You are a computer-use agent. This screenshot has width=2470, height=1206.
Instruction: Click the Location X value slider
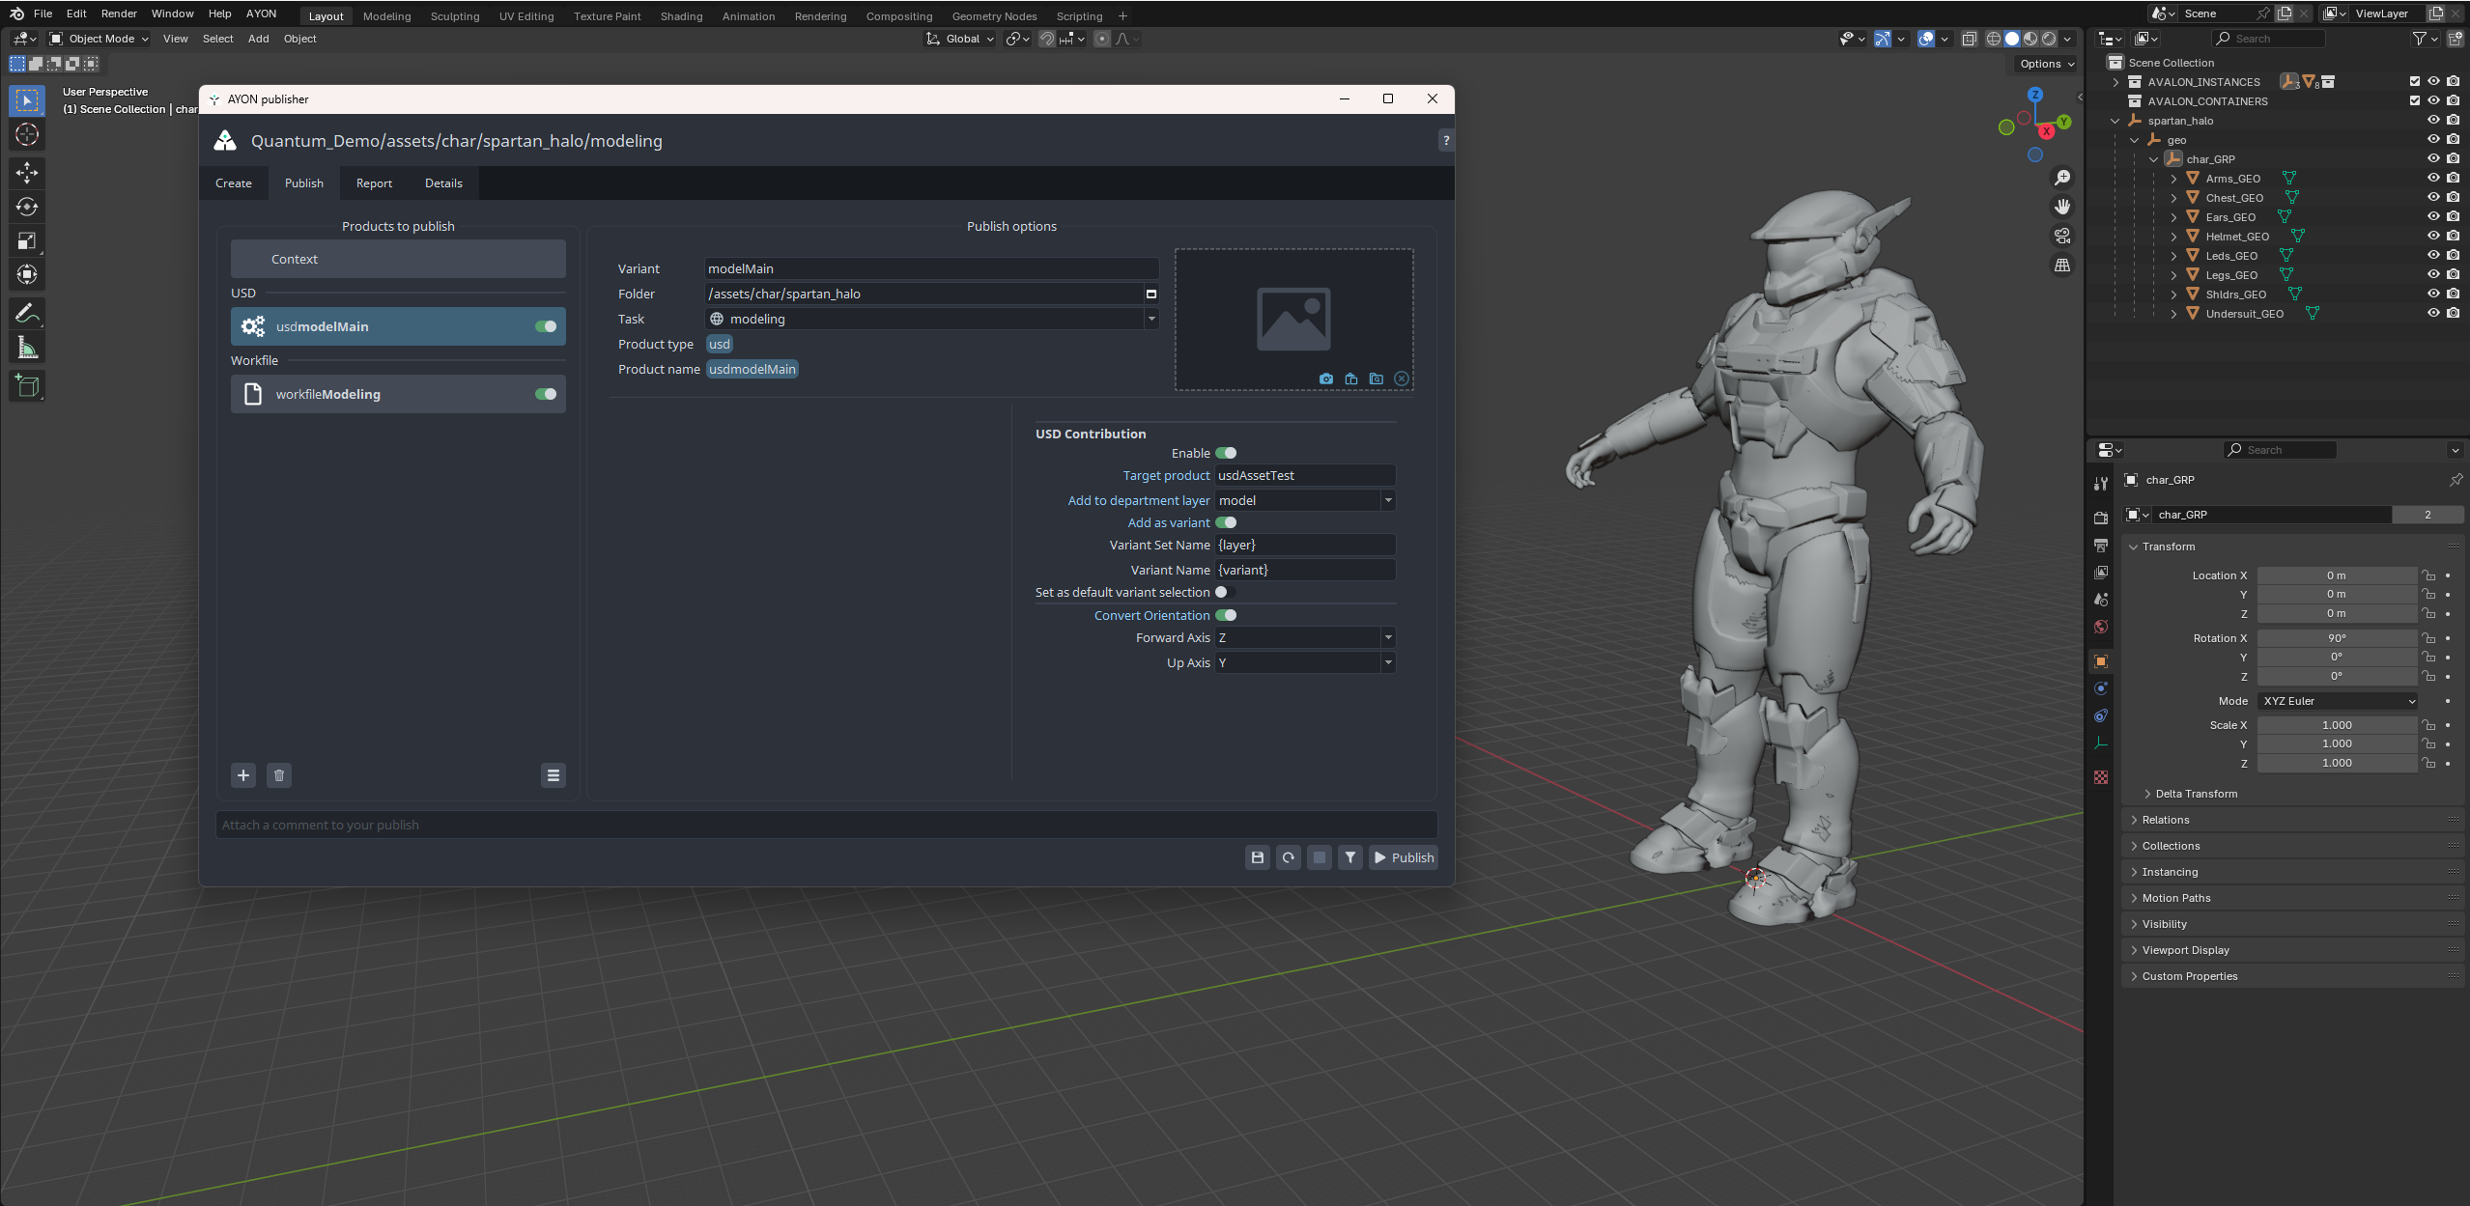click(x=2337, y=575)
